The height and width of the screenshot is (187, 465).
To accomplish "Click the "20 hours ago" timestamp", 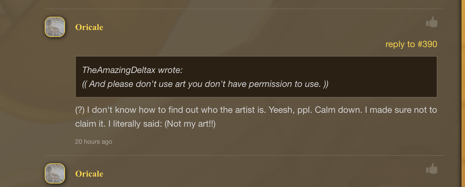I will 94,142.
